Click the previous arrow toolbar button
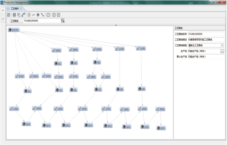 tap(54, 15)
